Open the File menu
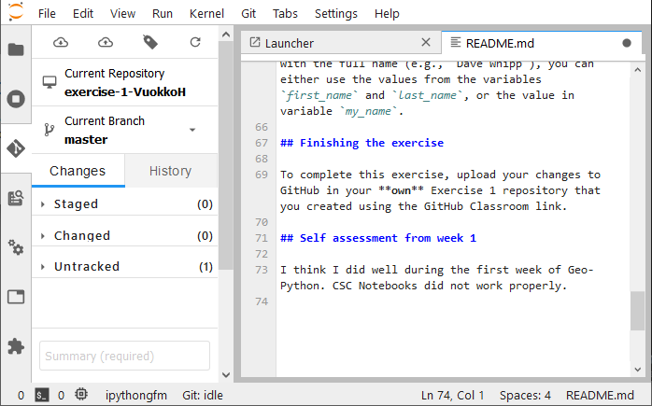The height and width of the screenshot is (406, 652). tap(47, 14)
